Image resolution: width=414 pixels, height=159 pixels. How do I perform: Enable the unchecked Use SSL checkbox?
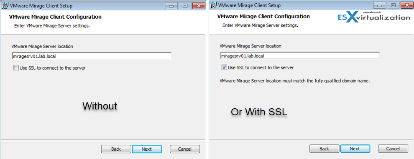tap(16, 68)
